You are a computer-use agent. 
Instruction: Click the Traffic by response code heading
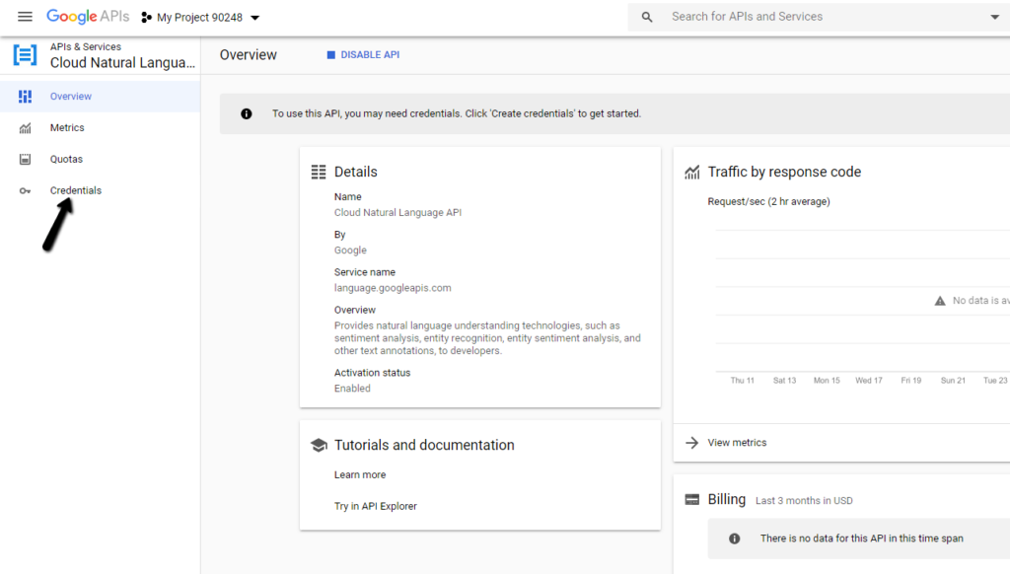click(x=784, y=172)
